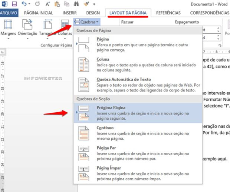
Task: Expand the Margens dropdown arrow
Action: (9, 39)
